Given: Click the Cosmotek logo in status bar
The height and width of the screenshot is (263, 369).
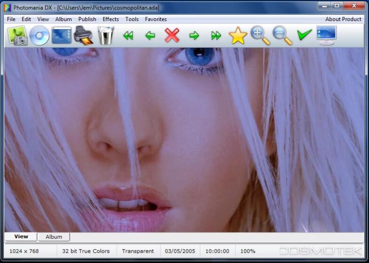Looking at the screenshot, I should coord(321,251).
